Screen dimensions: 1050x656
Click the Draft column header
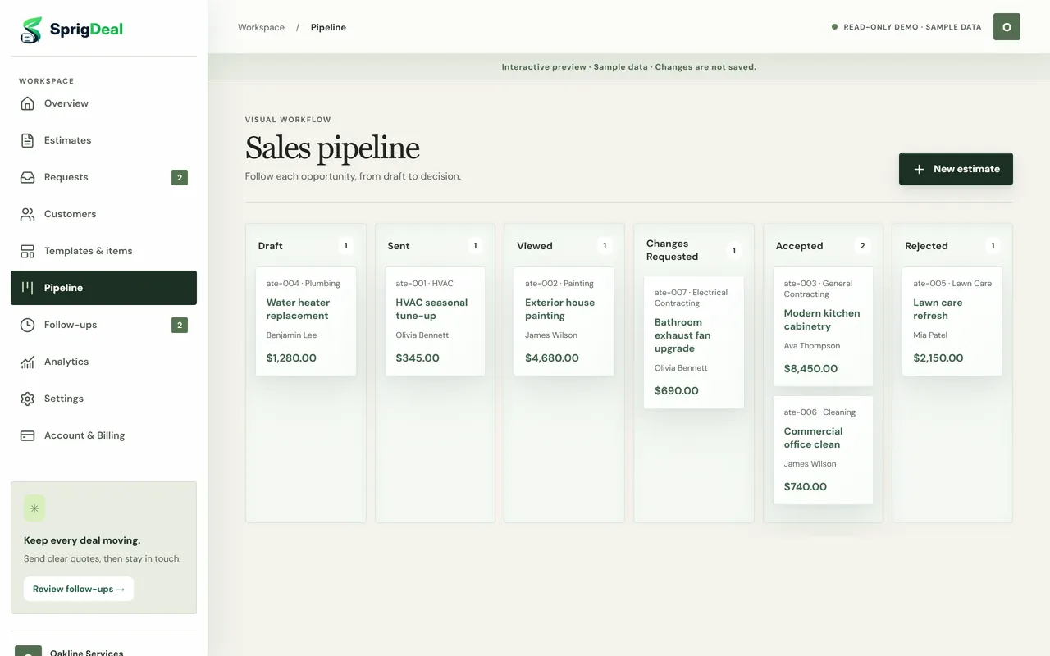point(271,246)
